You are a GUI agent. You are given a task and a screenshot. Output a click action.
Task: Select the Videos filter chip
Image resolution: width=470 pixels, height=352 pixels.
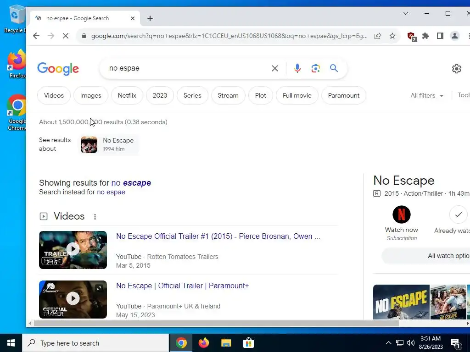coord(54,95)
